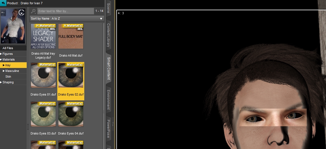Open the search options magnifier icon
This screenshot has width=326, height=149.
click(x=33, y=11)
